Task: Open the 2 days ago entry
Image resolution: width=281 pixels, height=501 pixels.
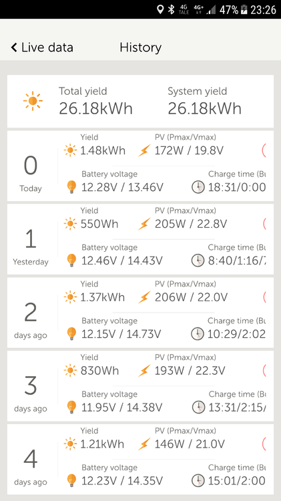Action: click(140, 313)
